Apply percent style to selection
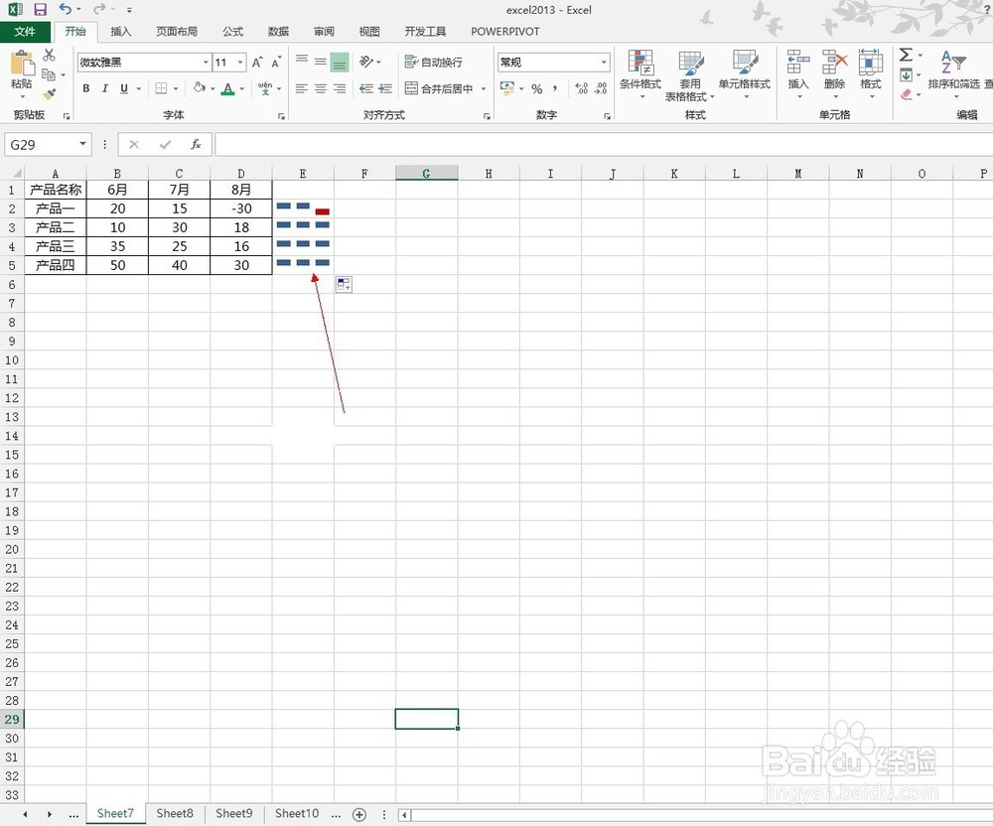993x826 pixels. [x=537, y=88]
